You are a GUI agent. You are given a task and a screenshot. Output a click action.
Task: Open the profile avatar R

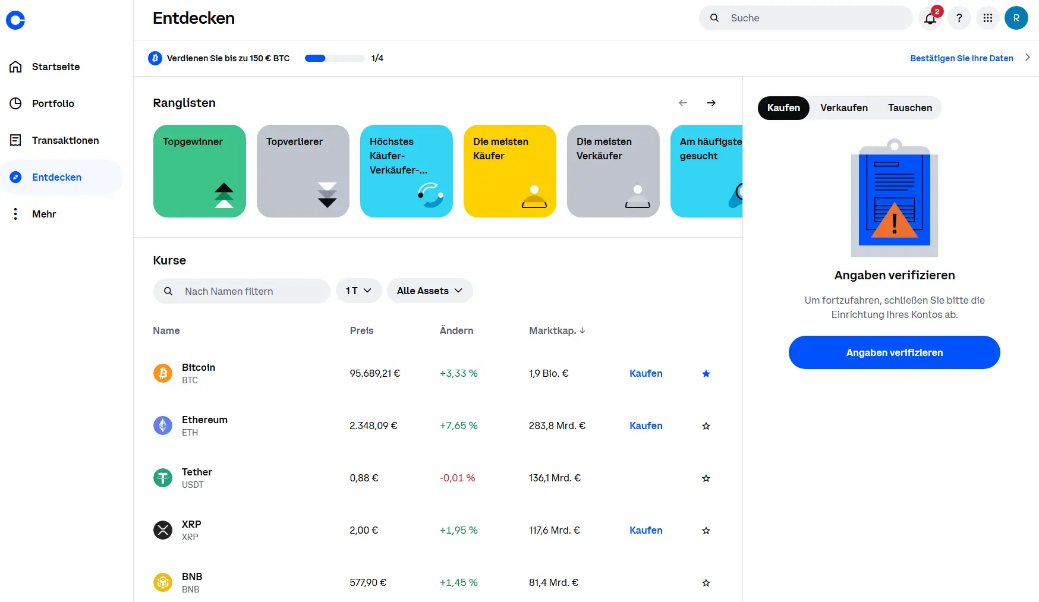click(1016, 18)
